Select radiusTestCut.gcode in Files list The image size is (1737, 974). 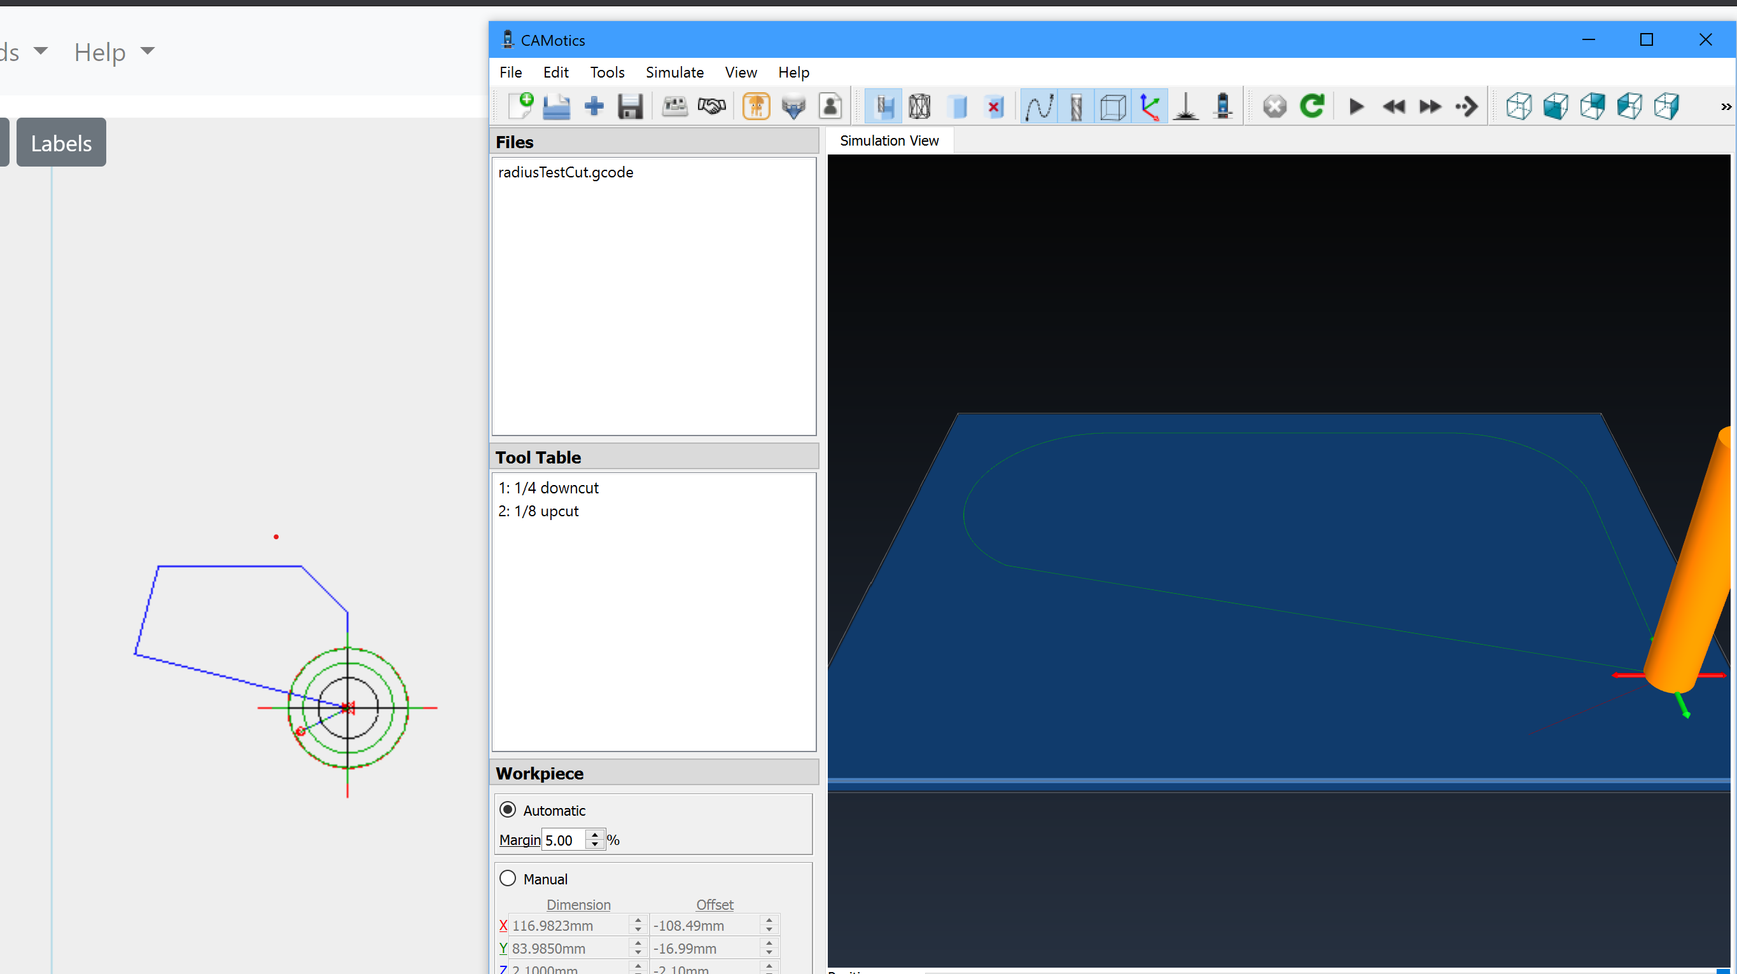click(x=566, y=172)
